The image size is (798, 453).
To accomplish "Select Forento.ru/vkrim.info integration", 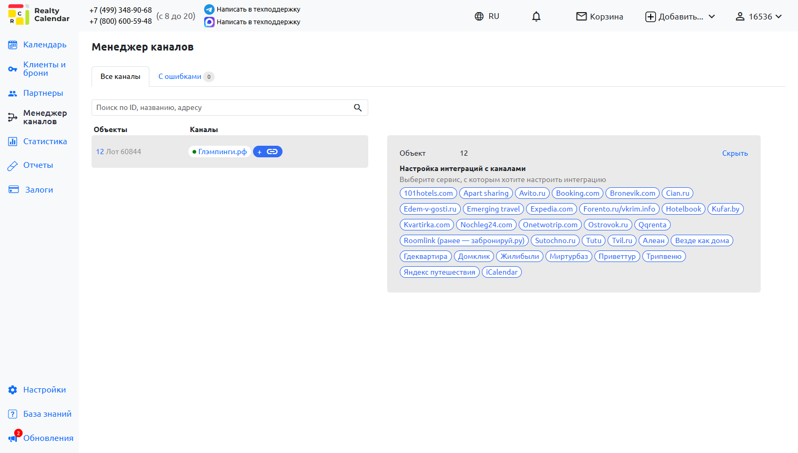I will tap(619, 209).
